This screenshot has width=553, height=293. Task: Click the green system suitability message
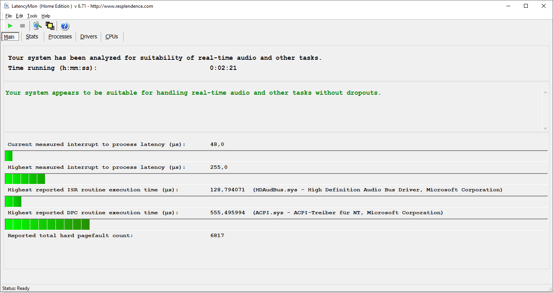point(193,93)
